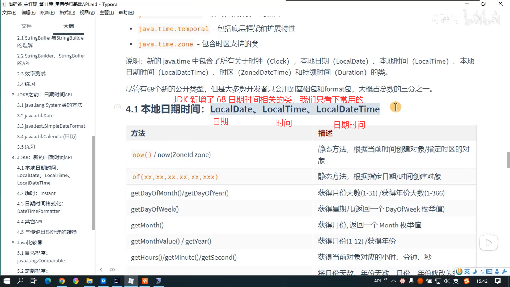The width and height of the screenshot is (510, 287).
Task: Click the sidebar outline scrollbar
Action: [x=93, y=183]
